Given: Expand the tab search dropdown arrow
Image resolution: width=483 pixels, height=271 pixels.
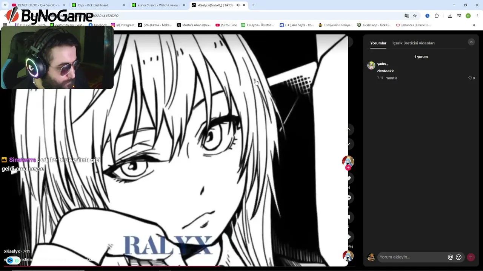Looking at the screenshot, I should click(x=5, y=5).
